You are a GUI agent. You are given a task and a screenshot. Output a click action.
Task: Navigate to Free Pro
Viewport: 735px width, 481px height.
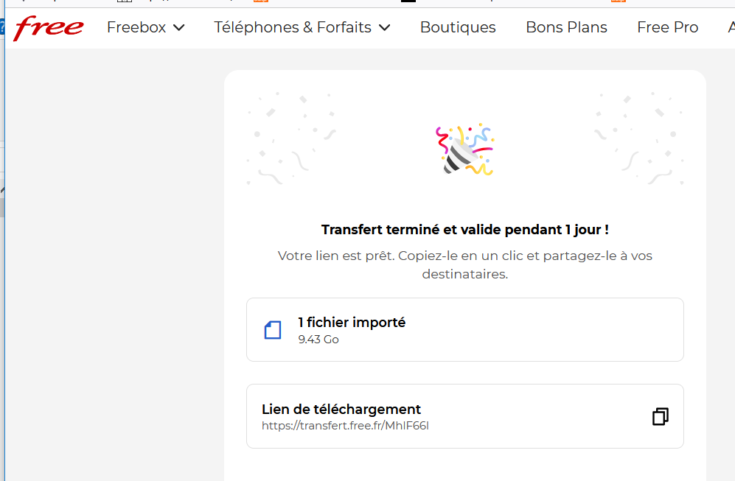point(667,27)
